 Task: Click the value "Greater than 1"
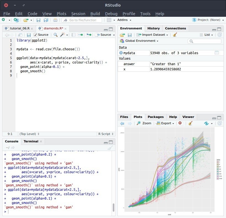pyautogui.click(x=165, y=64)
